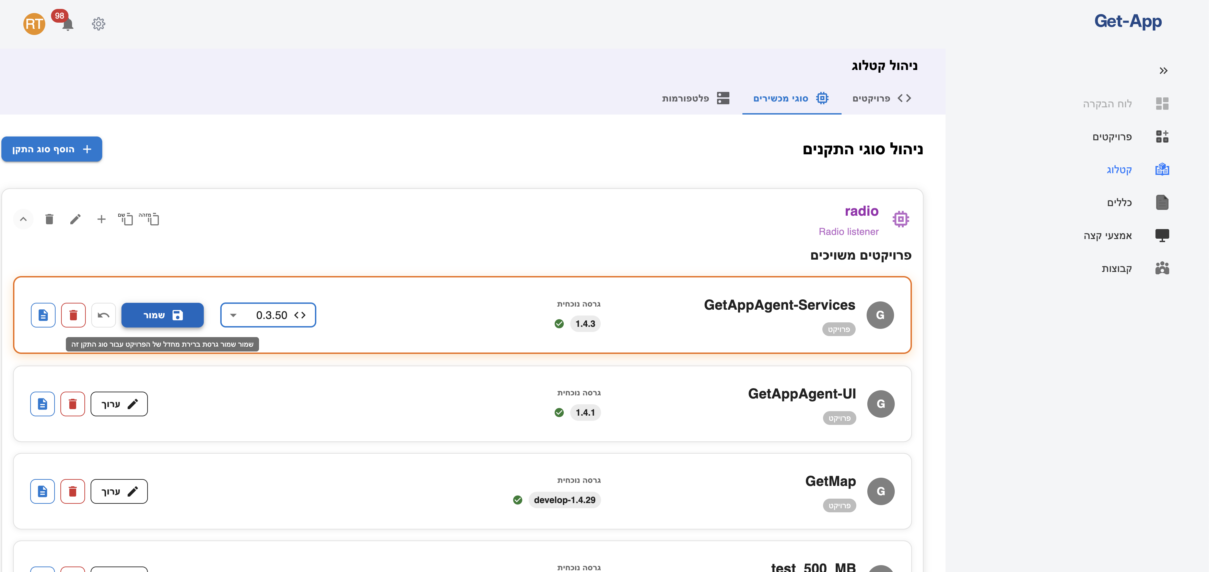1209x572 pixels.
Task: Delete GetAppAgent-UI from device type
Action: tap(73, 404)
